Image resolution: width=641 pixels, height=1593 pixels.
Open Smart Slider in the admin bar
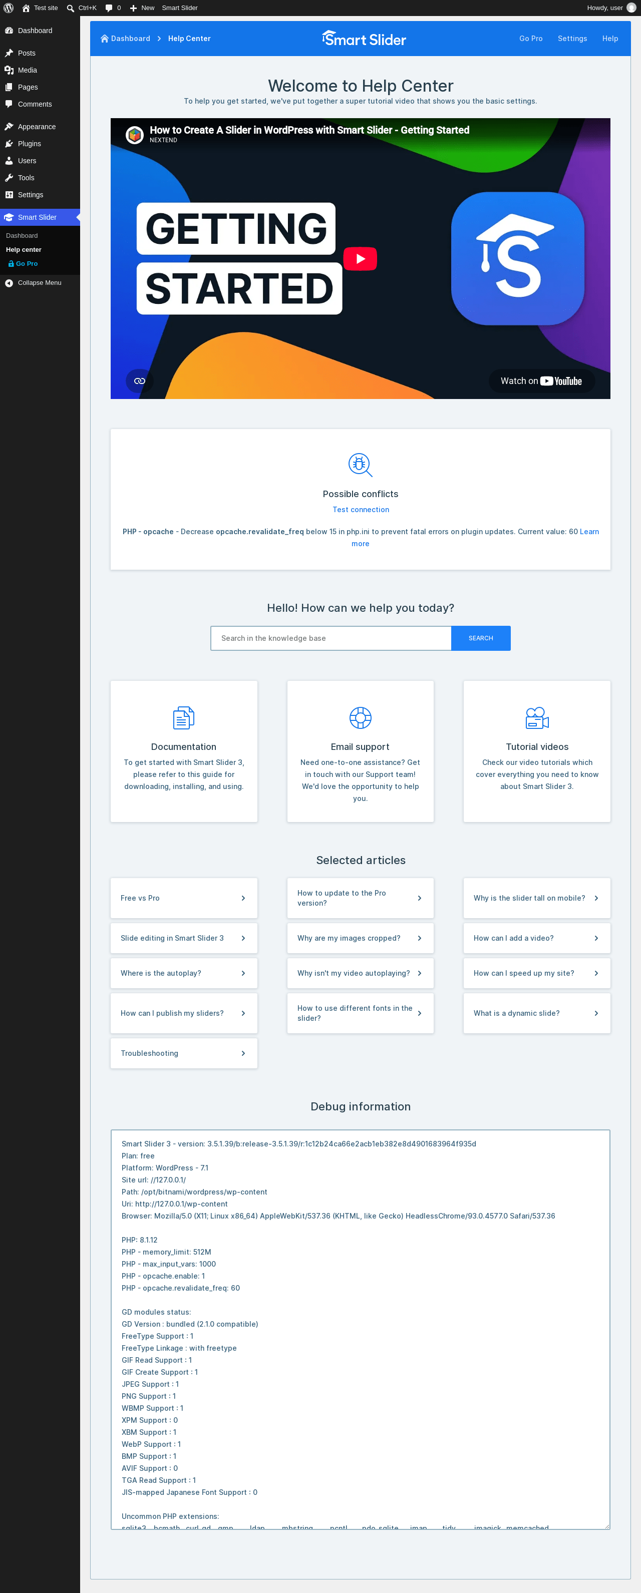click(179, 8)
